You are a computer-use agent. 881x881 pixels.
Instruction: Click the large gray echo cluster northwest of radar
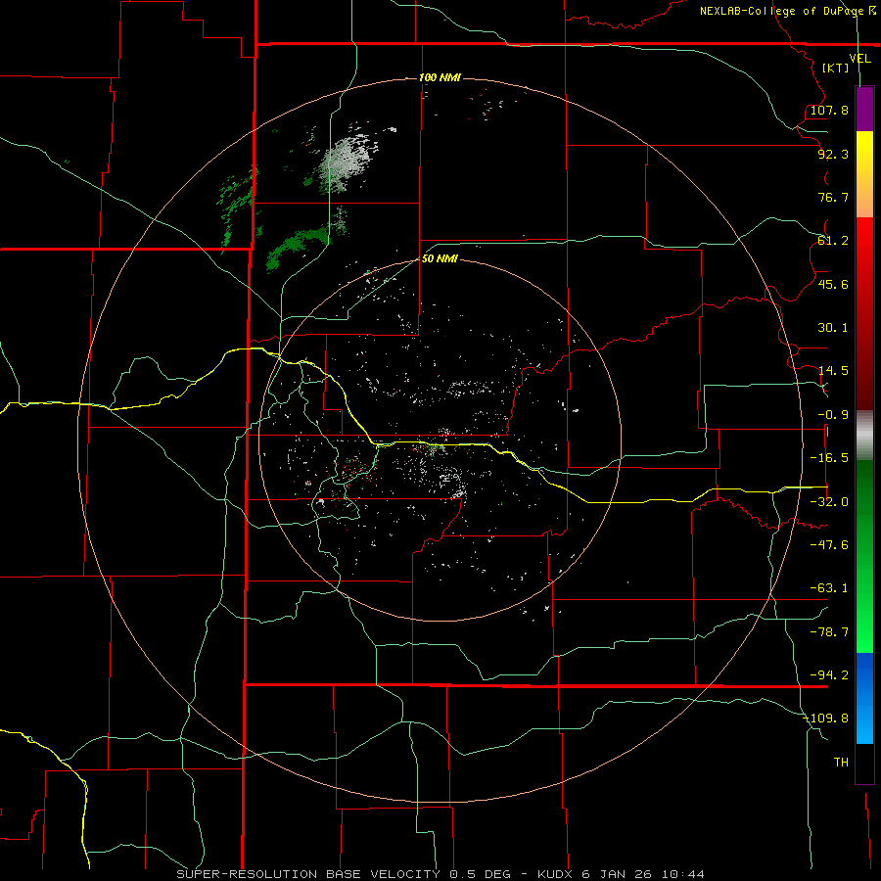[x=348, y=160]
